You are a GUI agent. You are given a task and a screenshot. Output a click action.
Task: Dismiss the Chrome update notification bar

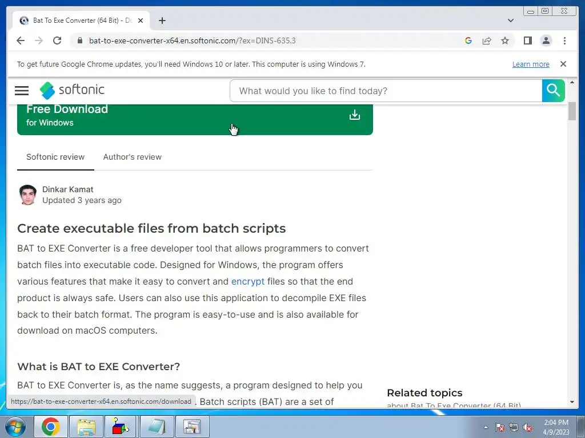[x=563, y=64]
